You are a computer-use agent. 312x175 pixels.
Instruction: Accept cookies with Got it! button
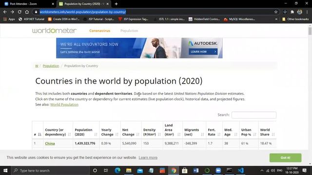(285, 157)
